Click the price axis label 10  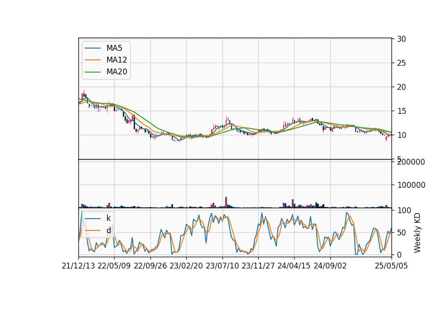pos(401,135)
